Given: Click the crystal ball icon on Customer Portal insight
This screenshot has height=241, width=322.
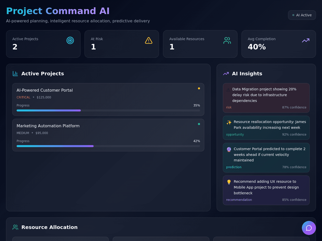Looking at the screenshot, I should (229, 149).
